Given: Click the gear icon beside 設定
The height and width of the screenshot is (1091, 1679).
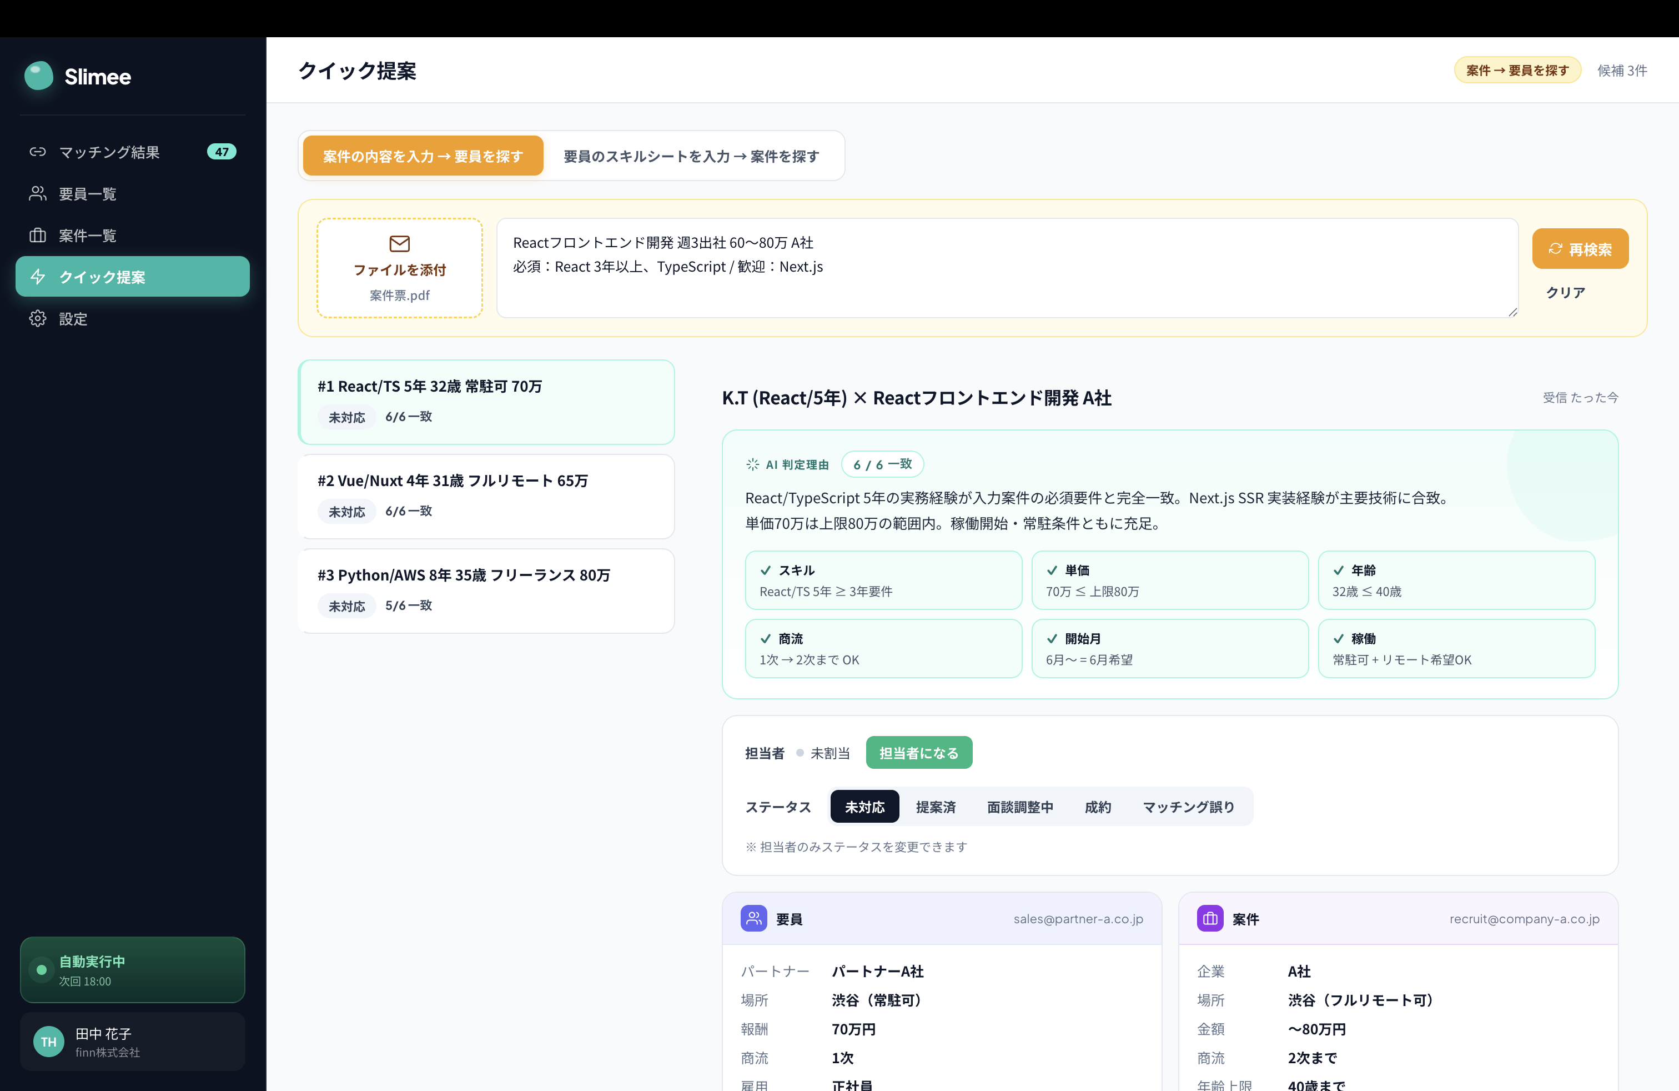Looking at the screenshot, I should [x=37, y=318].
